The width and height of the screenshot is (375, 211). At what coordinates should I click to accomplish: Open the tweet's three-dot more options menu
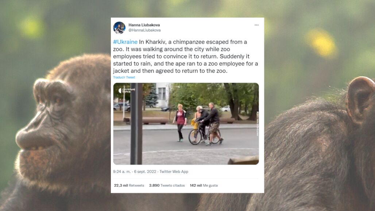(256, 25)
